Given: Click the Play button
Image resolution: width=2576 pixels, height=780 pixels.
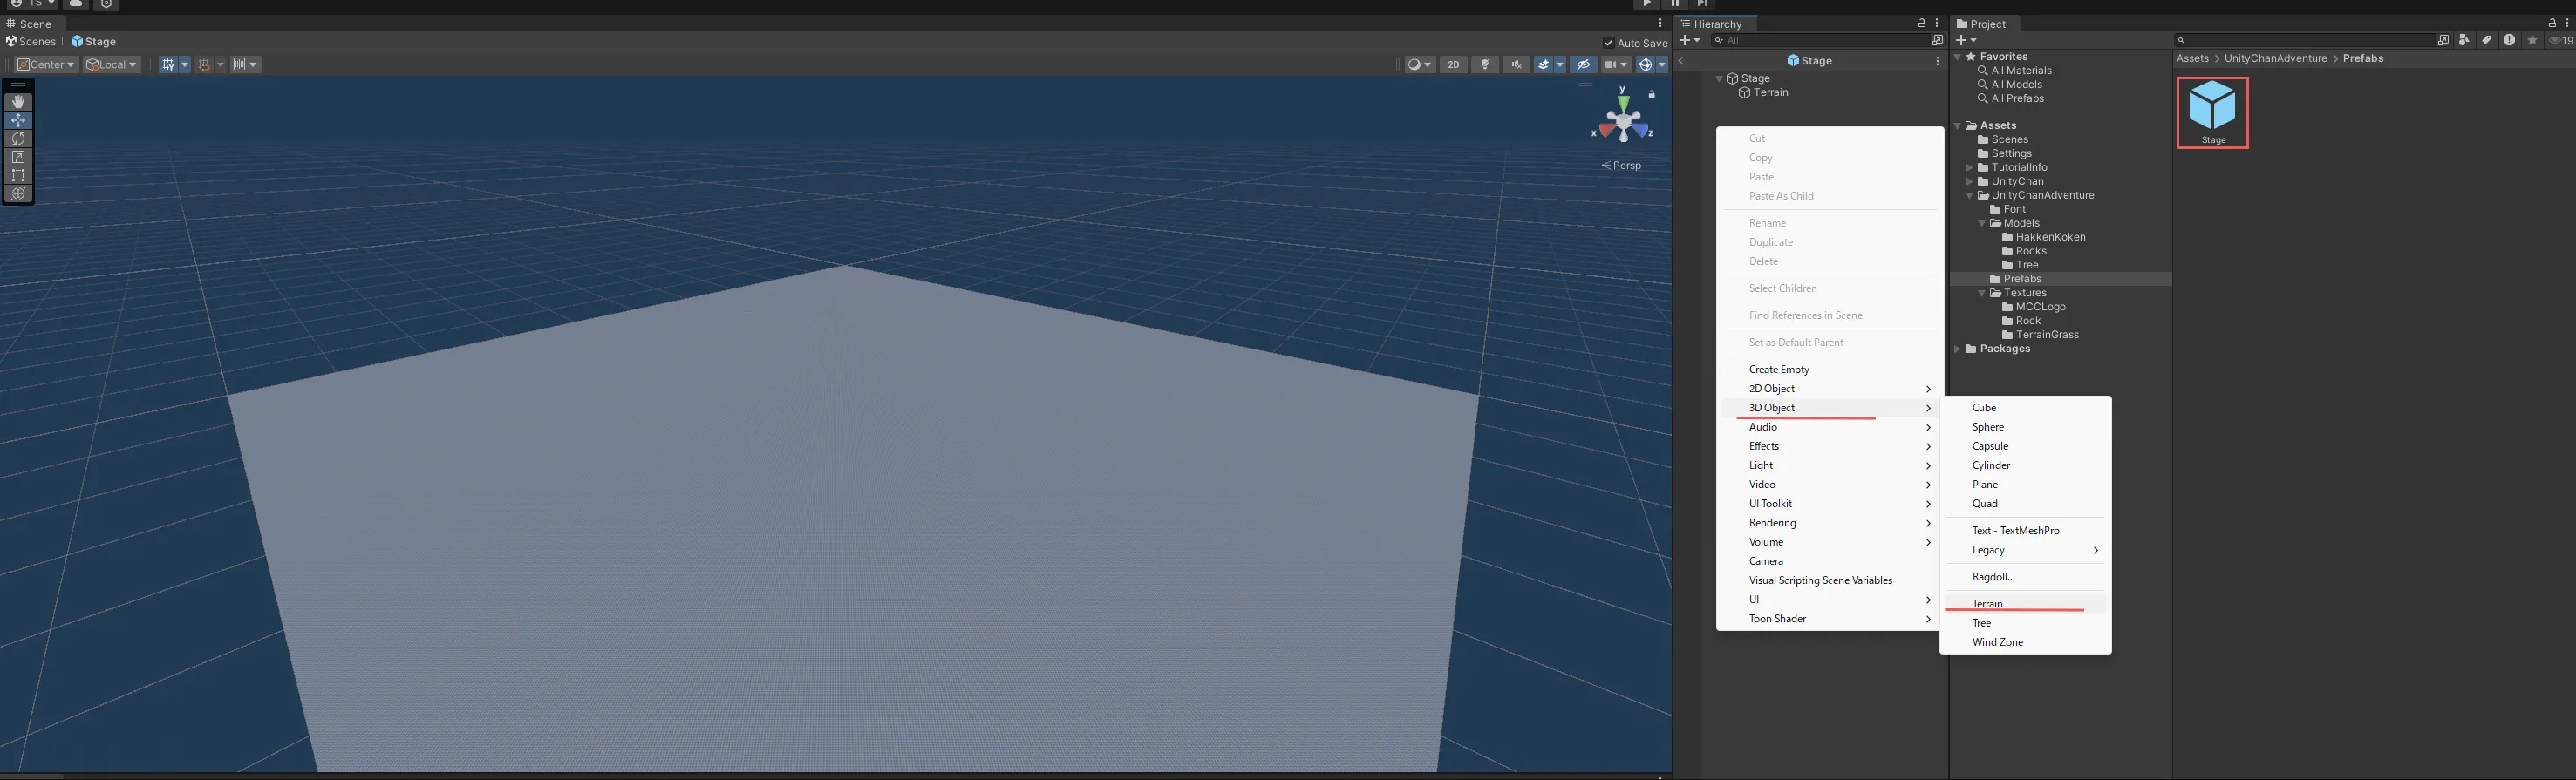Looking at the screenshot, I should click(x=1646, y=4).
